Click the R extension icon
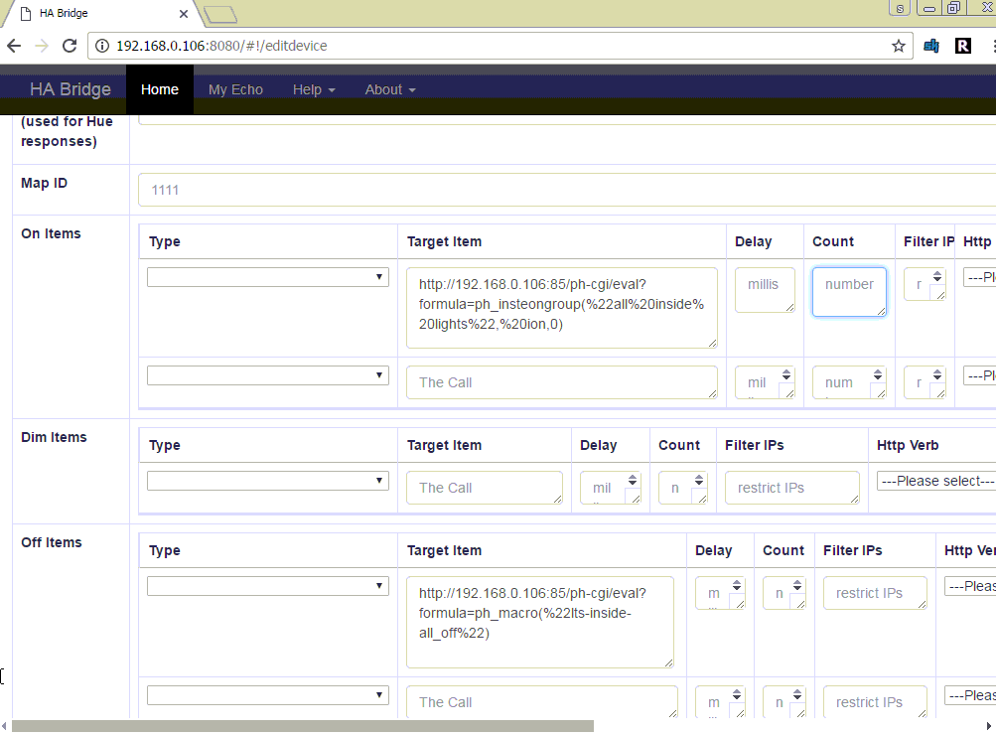996x734 pixels. [x=962, y=46]
